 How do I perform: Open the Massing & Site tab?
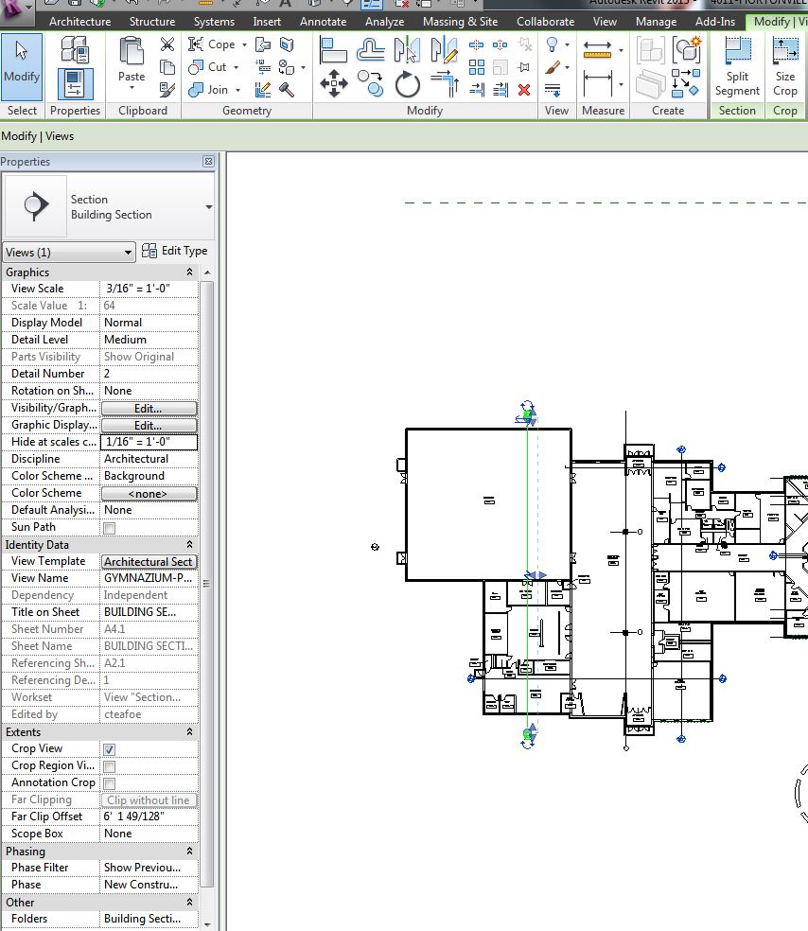click(460, 21)
